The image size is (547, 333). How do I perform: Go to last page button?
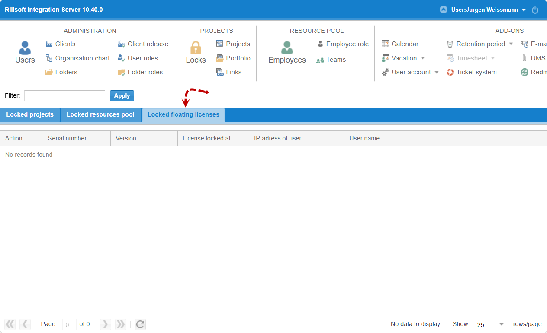[121, 324]
